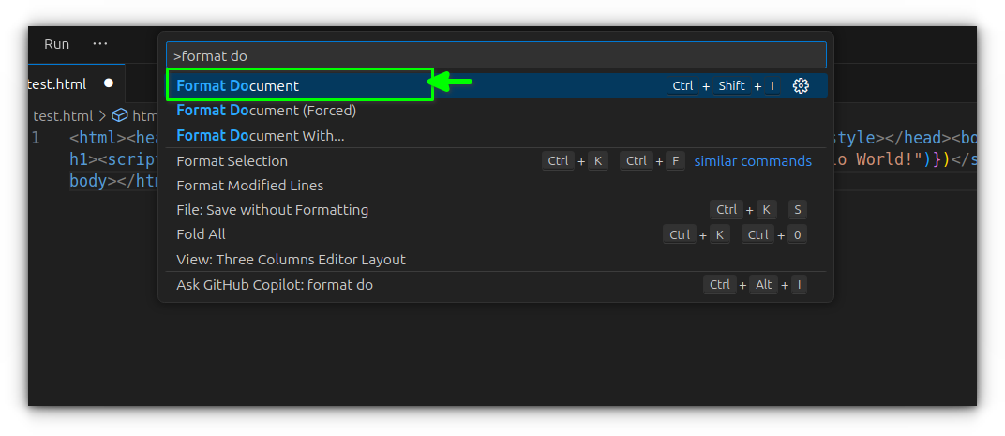Choose Format Document (Forced)
This screenshot has height=436, width=1005.
(x=266, y=111)
